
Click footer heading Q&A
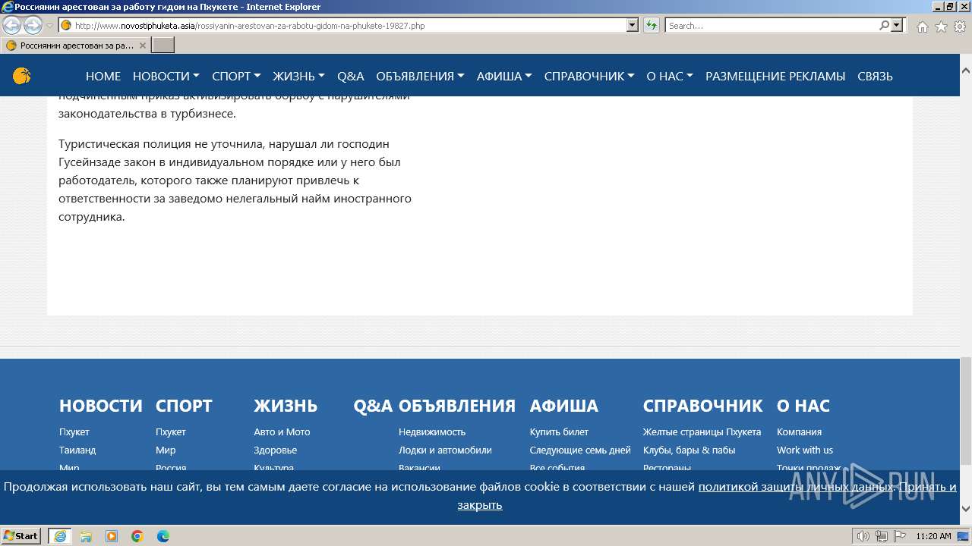pyautogui.click(x=373, y=406)
